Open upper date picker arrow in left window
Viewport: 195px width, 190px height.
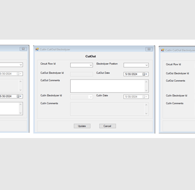click(x=21, y=74)
